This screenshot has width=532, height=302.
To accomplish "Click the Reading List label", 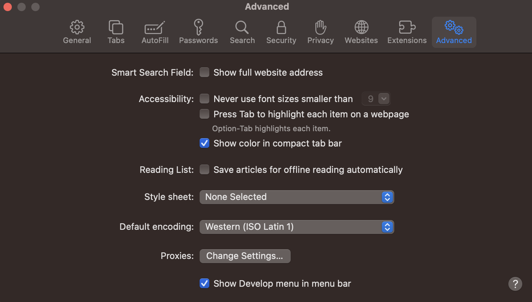I will (167, 170).
